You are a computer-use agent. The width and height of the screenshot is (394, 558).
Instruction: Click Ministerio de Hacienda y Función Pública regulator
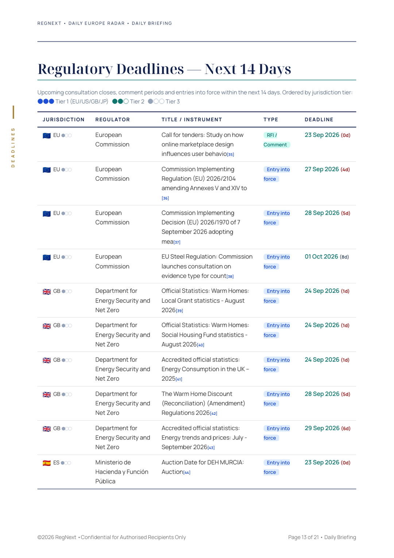[122, 472]
